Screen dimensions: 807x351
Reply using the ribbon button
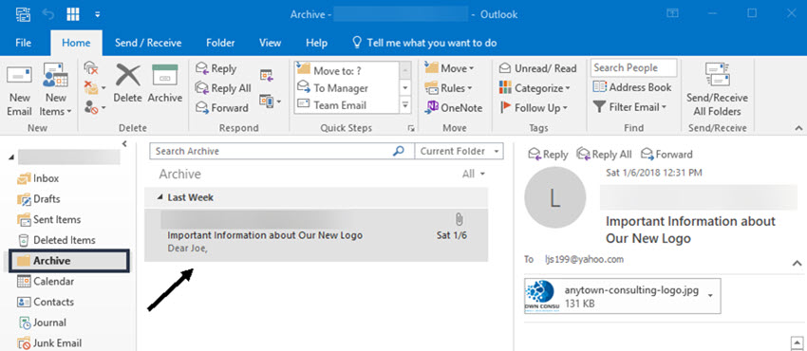[x=216, y=68]
